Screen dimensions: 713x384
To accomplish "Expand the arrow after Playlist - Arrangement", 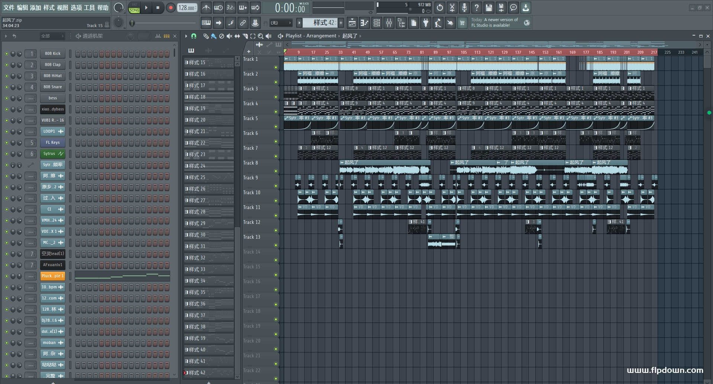I will pos(339,36).
